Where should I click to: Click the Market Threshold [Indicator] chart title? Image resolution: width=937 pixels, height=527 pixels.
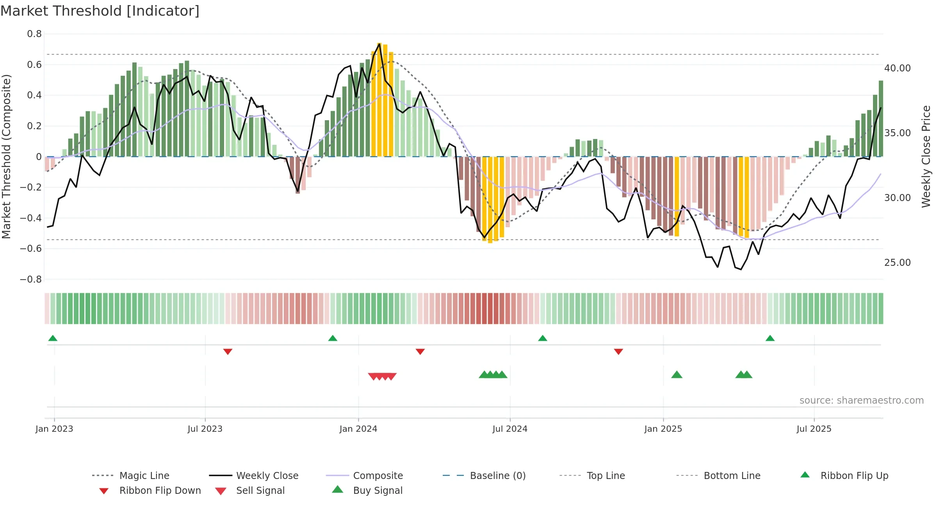[x=100, y=11]
